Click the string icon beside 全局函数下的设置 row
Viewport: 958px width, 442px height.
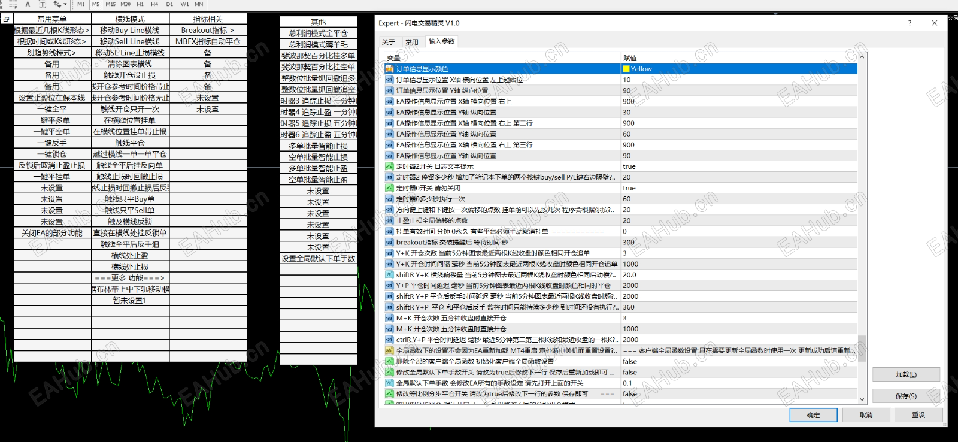point(389,350)
